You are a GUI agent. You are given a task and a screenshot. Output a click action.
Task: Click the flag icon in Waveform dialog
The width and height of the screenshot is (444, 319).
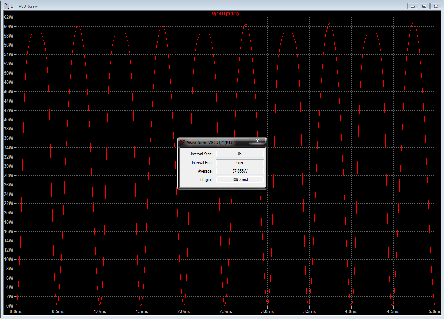click(182, 142)
